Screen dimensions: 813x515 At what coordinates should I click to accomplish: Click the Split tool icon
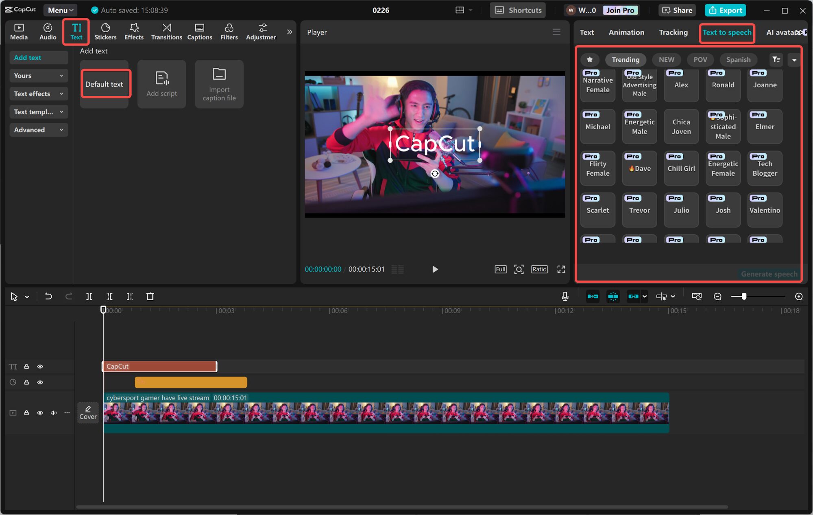click(89, 297)
